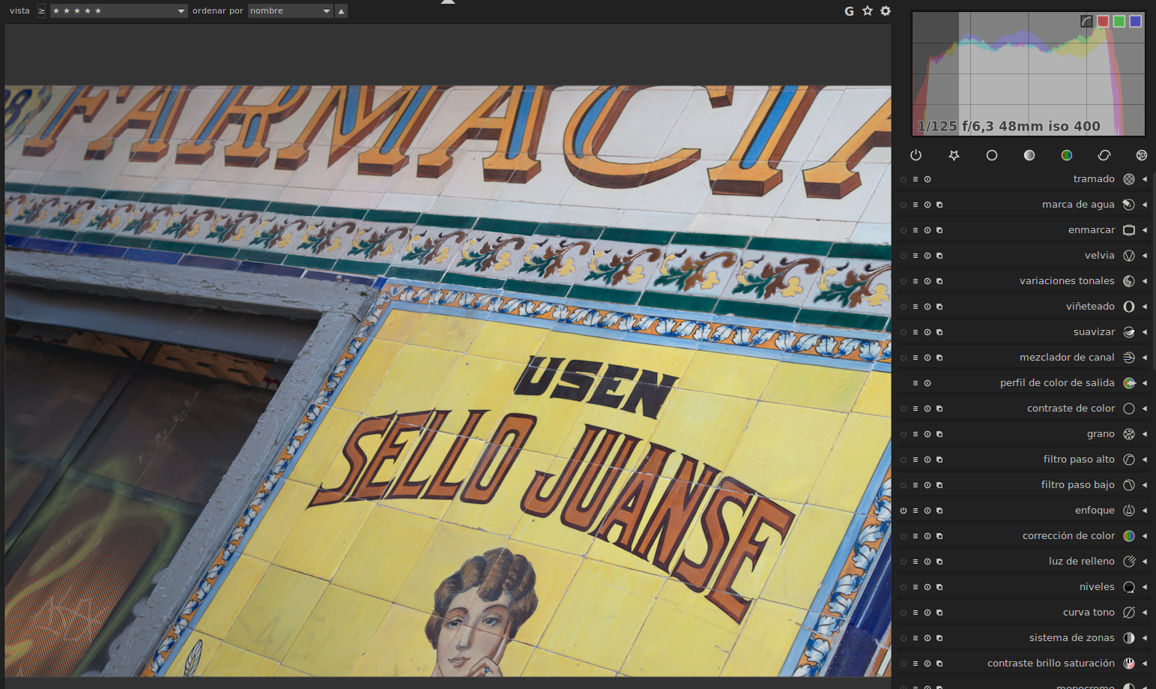
Task: Reset parameters of the enmarcar module
Action: point(927,230)
